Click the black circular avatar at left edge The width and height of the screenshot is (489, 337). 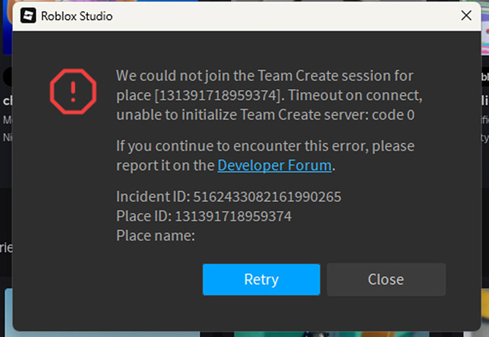coord(6,76)
